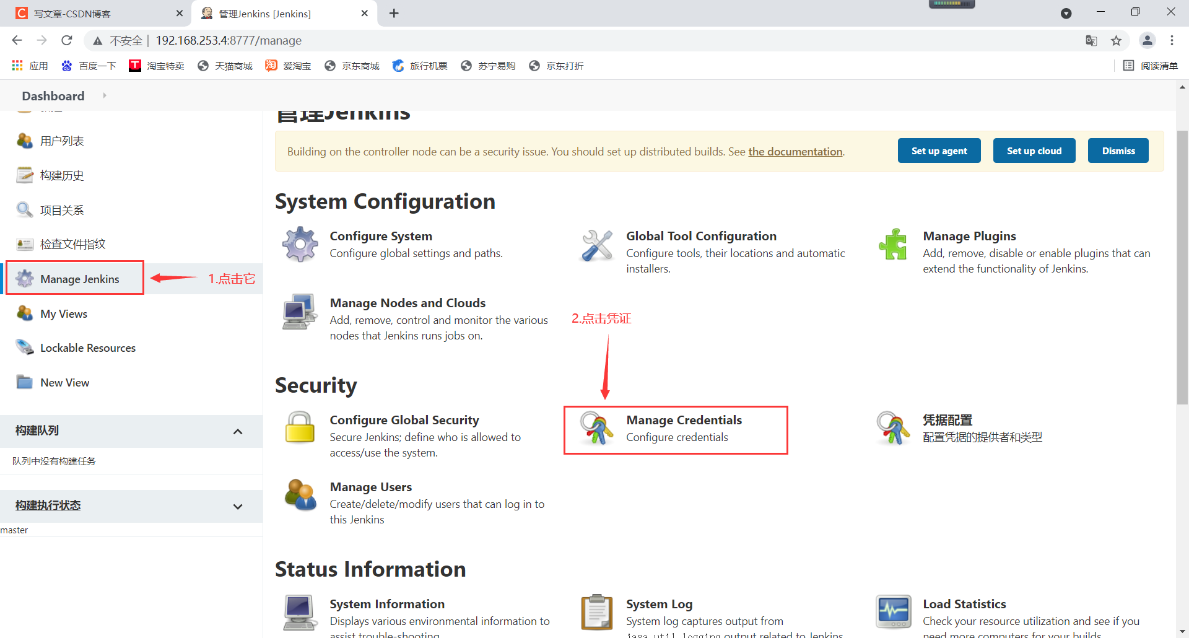Click the Manage Credentials keys icon
1189x638 pixels.
pyautogui.click(x=596, y=427)
